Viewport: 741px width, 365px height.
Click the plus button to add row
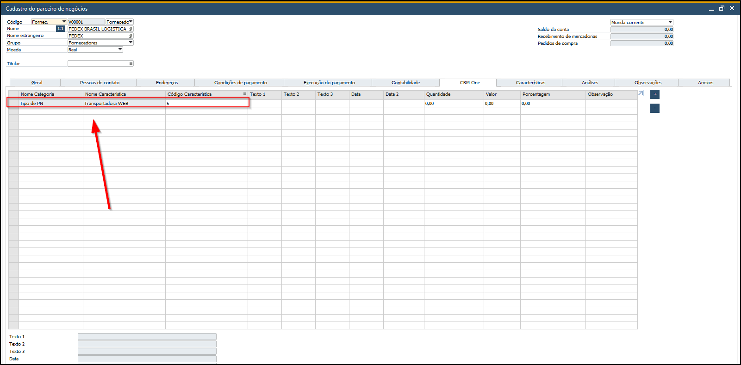click(x=654, y=94)
